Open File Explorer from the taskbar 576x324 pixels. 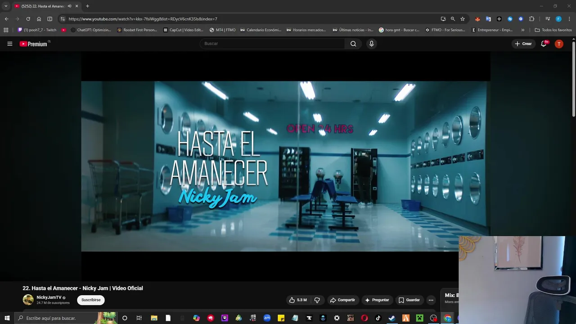(x=154, y=318)
